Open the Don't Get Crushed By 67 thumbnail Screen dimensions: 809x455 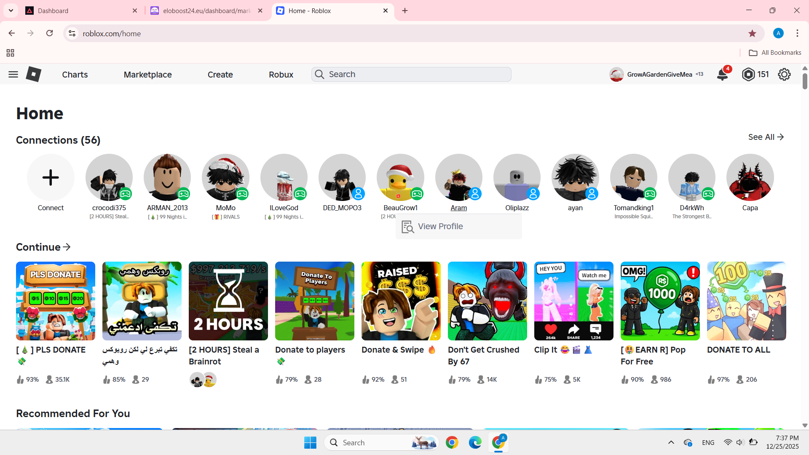point(488,301)
